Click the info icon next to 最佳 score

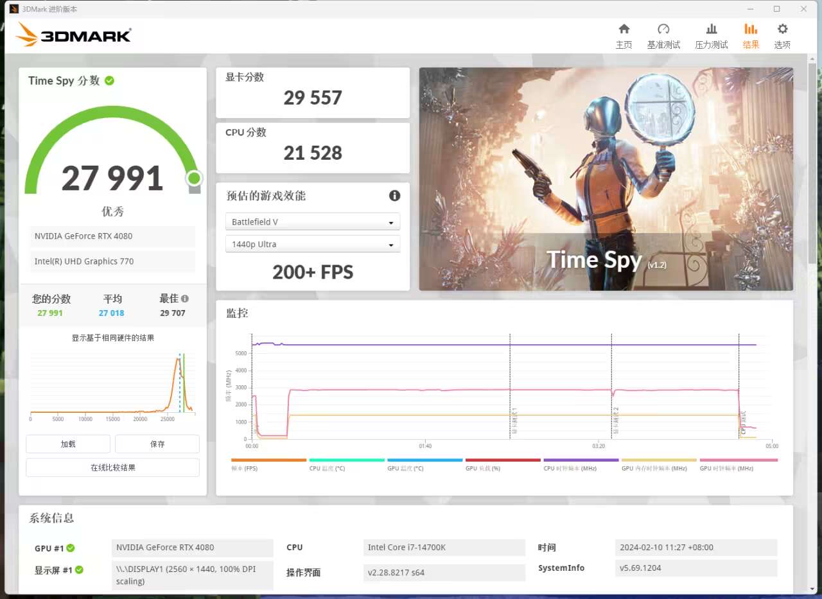click(184, 298)
